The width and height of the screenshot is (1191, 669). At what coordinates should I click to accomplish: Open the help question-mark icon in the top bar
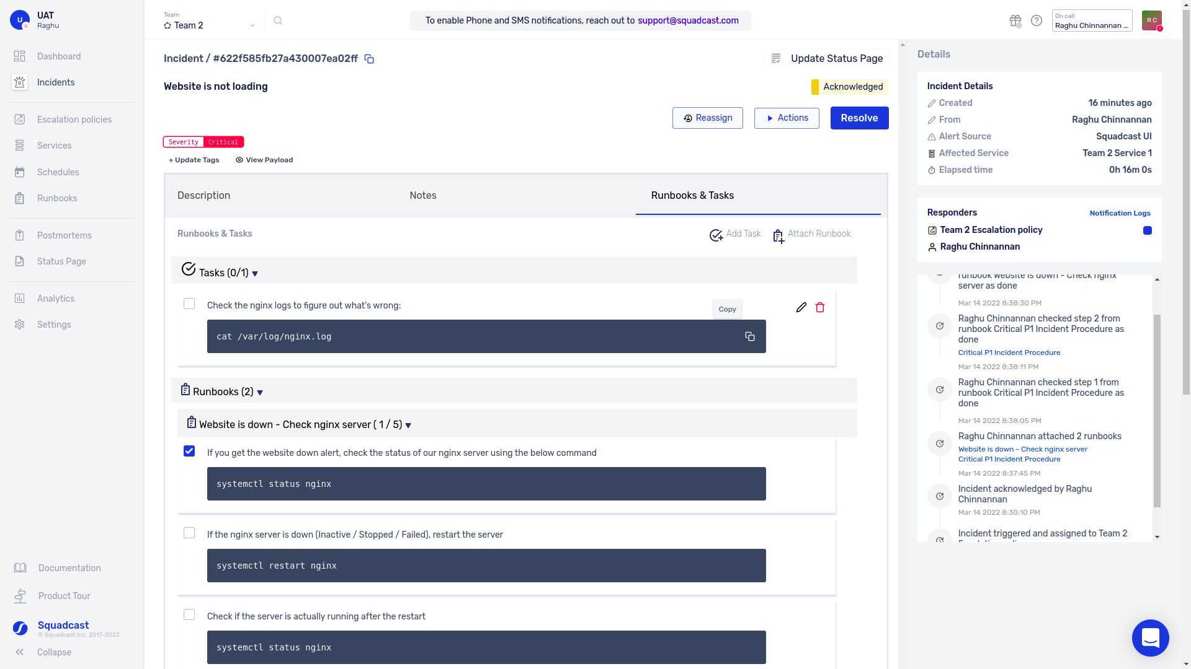pyautogui.click(x=1036, y=20)
